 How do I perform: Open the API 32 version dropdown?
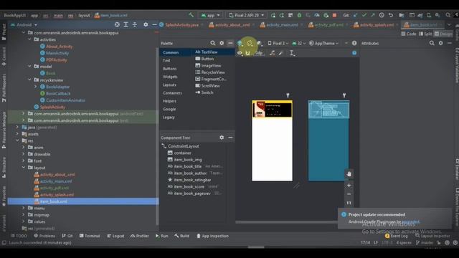point(298,43)
